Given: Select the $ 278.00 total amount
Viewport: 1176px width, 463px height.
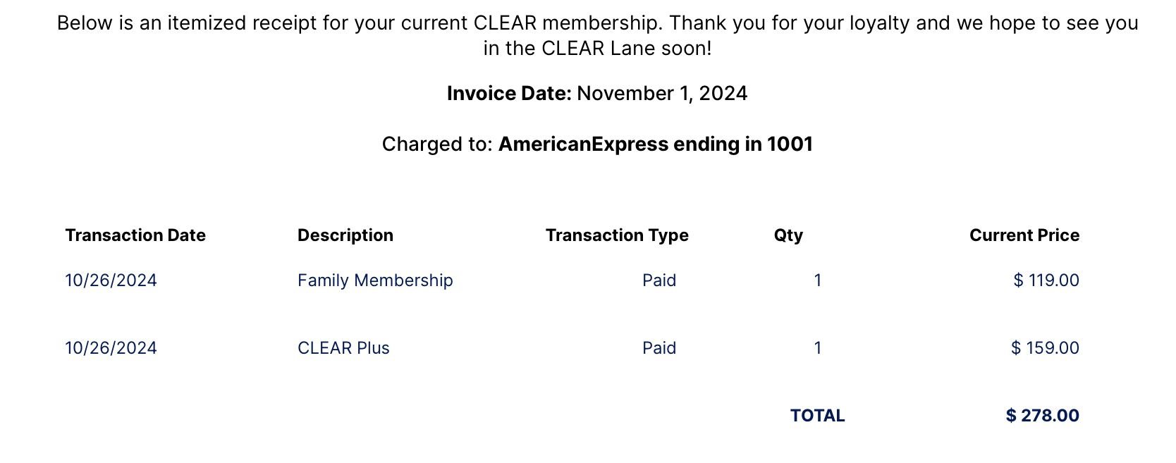Looking at the screenshot, I should pyautogui.click(x=1042, y=416).
